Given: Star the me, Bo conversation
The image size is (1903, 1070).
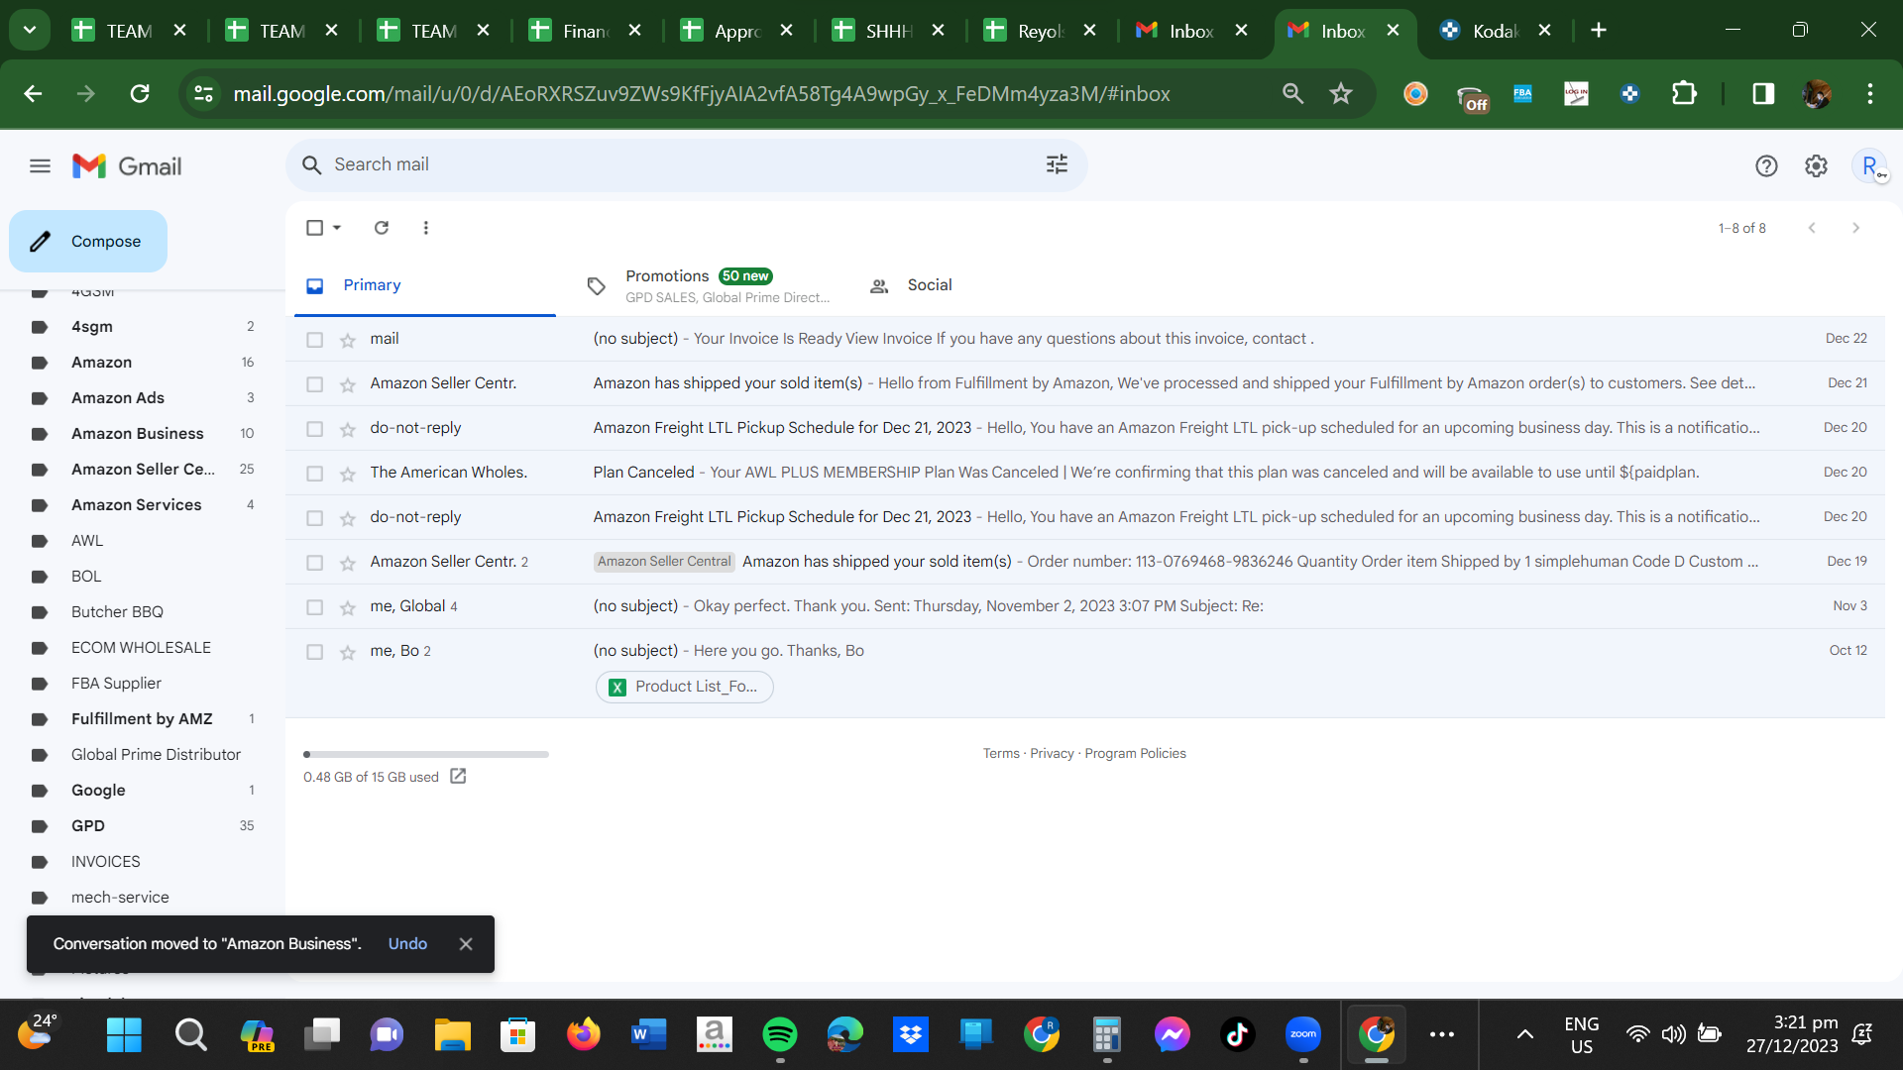Looking at the screenshot, I should pyautogui.click(x=348, y=652).
